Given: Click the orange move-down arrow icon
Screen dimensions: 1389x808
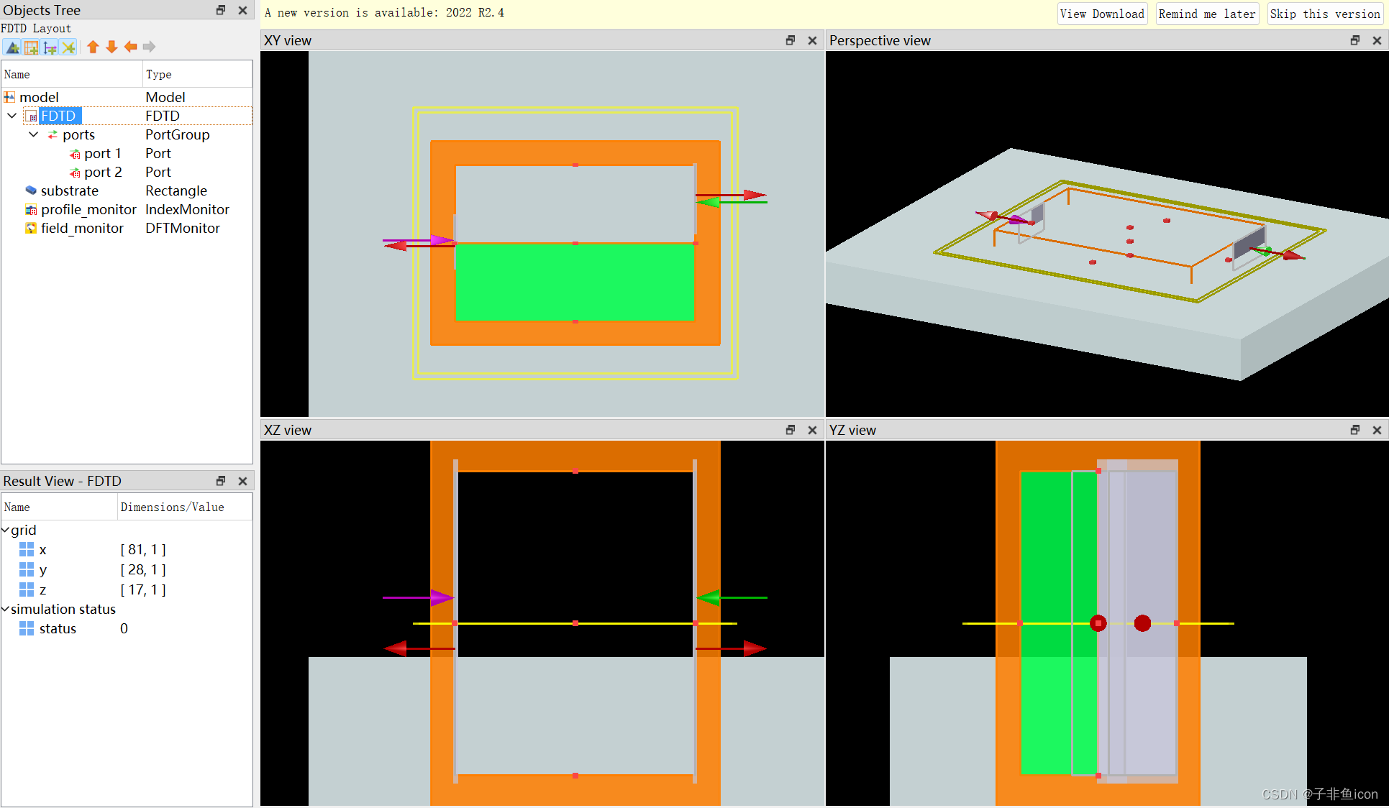Looking at the screenshot, I should 111,47.
